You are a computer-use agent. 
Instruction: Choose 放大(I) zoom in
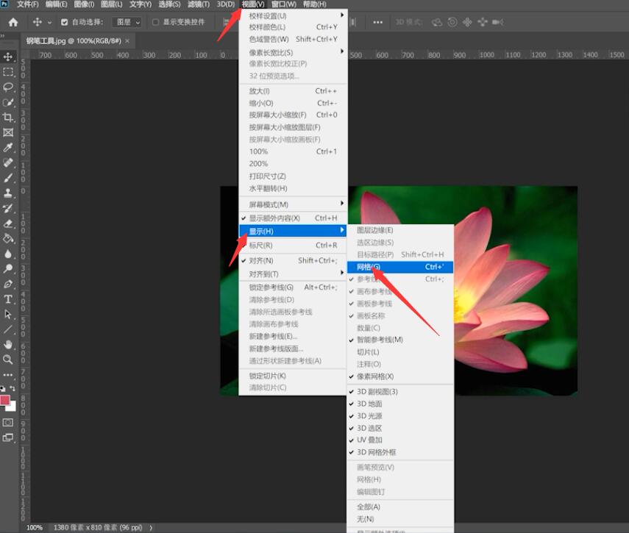[x=293, y=91]
